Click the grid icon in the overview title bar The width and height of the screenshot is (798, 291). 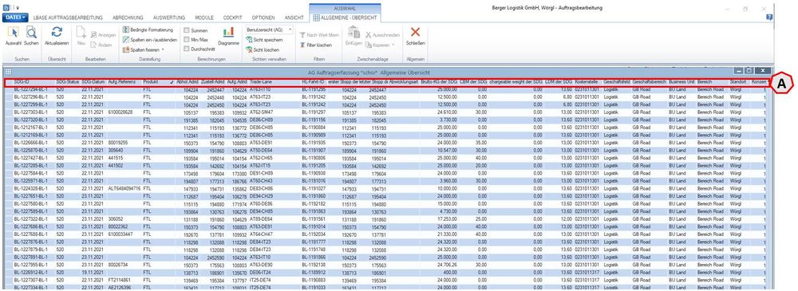8,73
